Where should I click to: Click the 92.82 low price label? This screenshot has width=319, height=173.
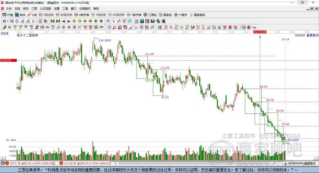click(165, 97)
